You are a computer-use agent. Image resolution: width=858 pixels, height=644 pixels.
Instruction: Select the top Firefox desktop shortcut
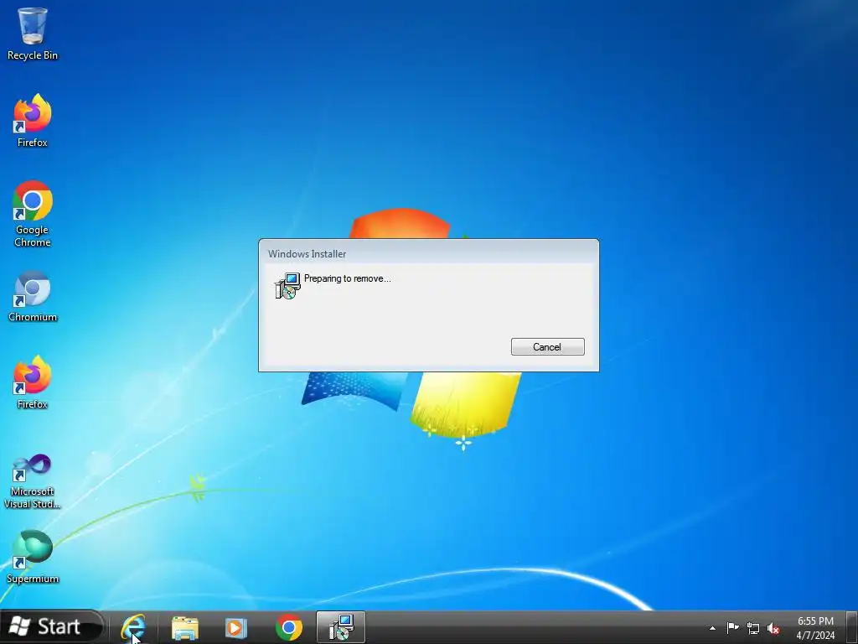[33, 121]
